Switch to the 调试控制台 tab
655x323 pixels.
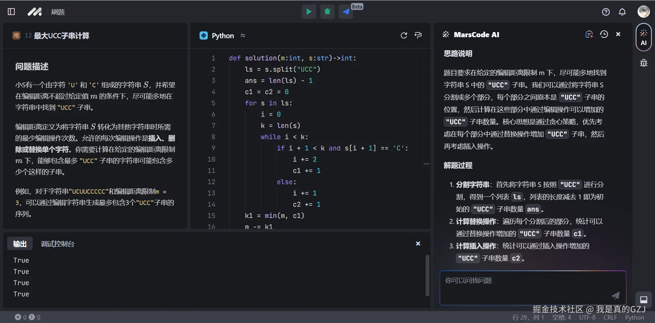[x=57, y=244]
